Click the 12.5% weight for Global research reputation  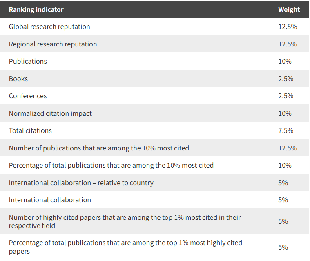click(288, 27)
